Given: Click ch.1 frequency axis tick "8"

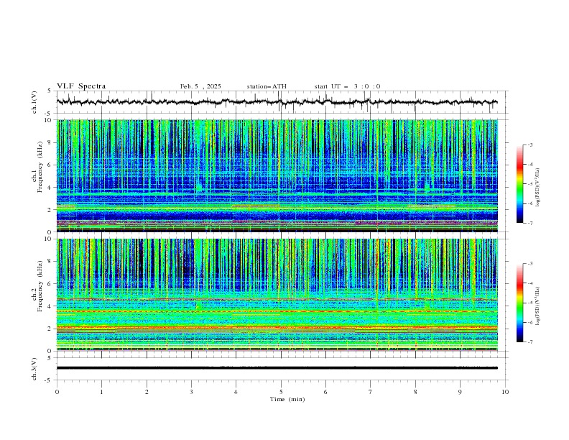Looking at the screenshot, I should pyautogui.click(x=50, y=142).
